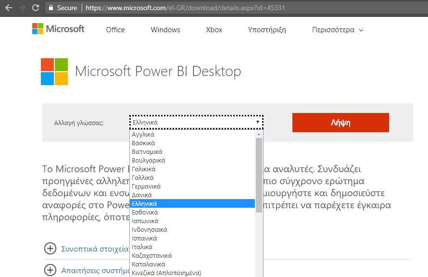Click the browser back arrow
Image resolution: width=428 pixels, height=277 pixels.
[x=9, y=8]
